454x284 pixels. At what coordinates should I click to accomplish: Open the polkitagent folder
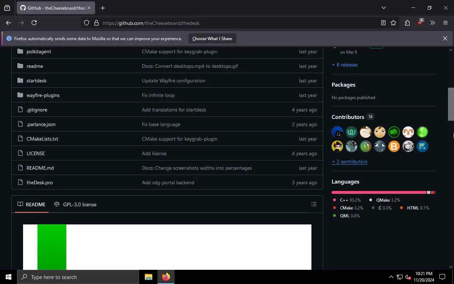pyautogui.click(x=39, y=51)
